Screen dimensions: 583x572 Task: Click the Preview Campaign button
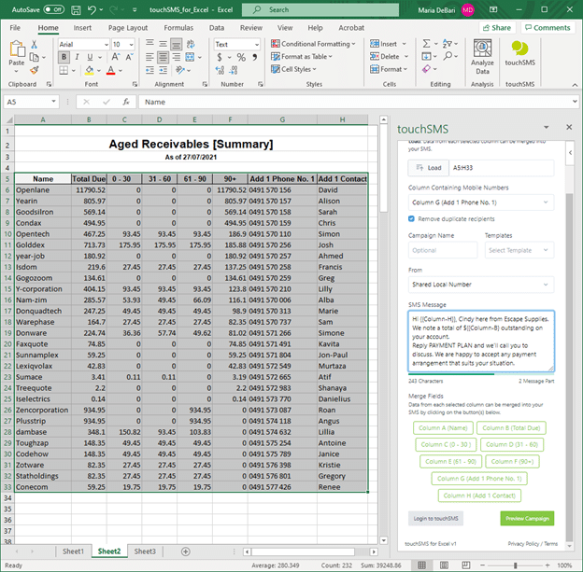coord(526,518)
